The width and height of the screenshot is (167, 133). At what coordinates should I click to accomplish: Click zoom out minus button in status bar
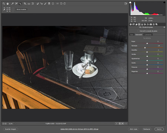[x=3, y=123]
